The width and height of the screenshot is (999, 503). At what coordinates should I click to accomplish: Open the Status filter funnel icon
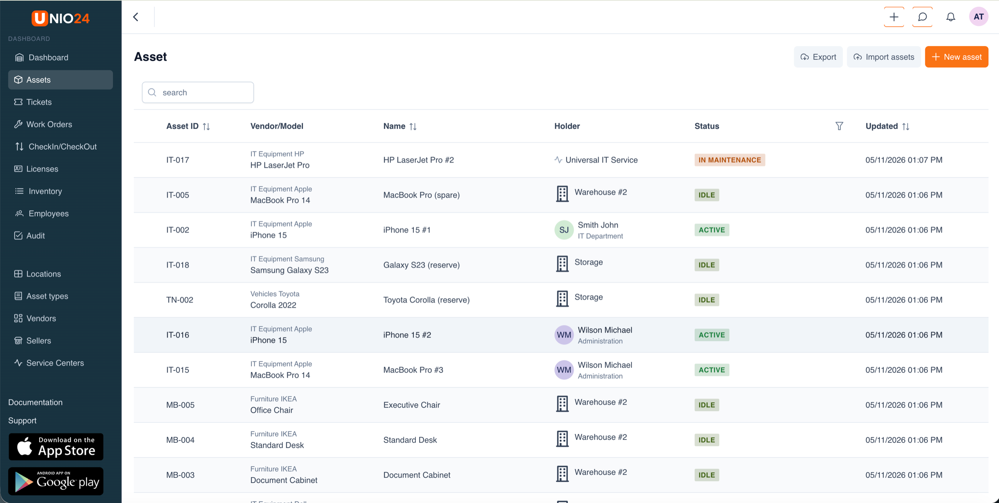click(839, 126)
